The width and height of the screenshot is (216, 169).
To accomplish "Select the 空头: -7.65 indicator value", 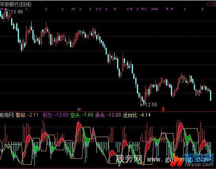I will (81, 115).
